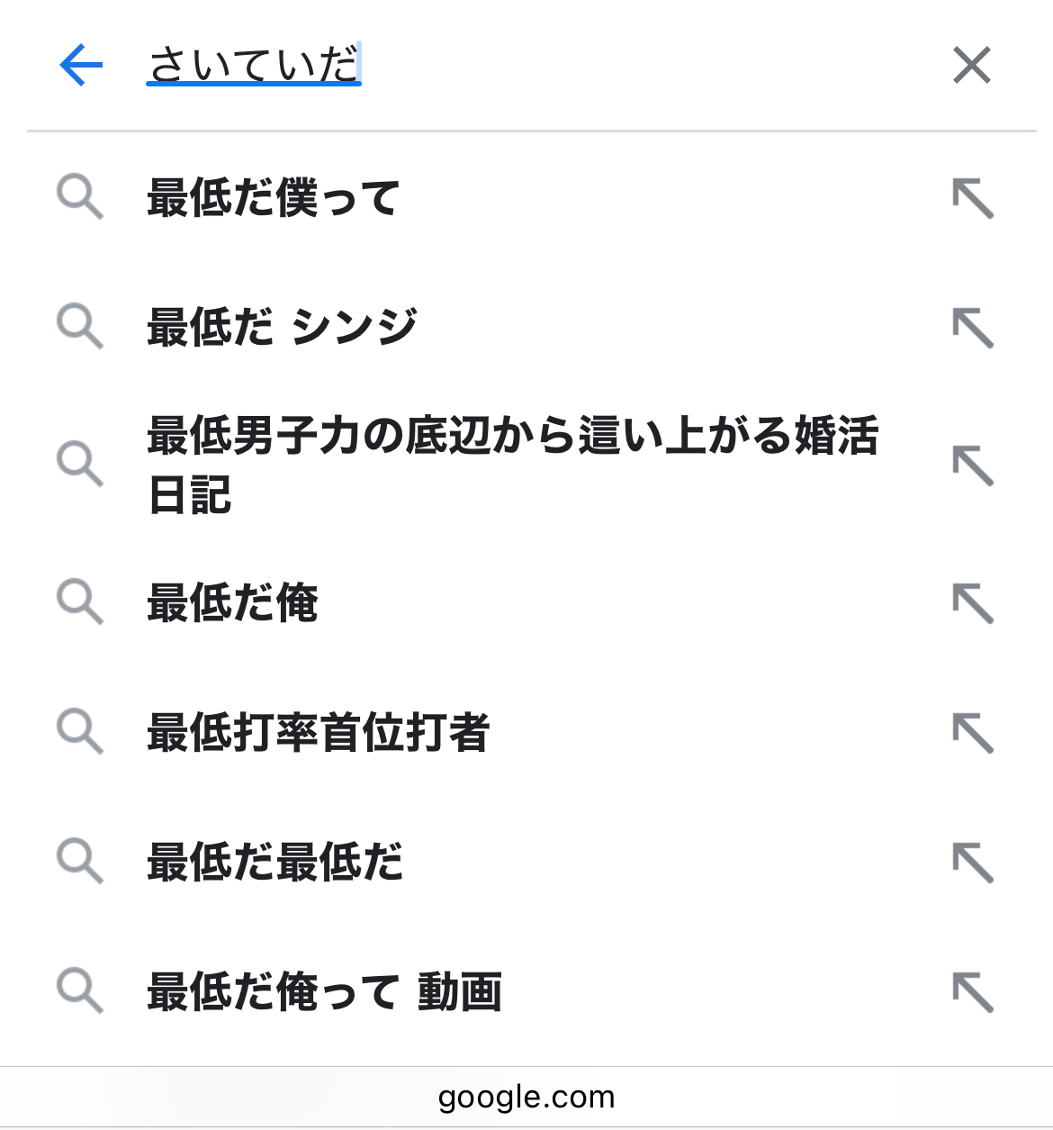Choose the suggestion 最低だ俺
The width and height of the screenshot is (1053, 1130).
233,602
